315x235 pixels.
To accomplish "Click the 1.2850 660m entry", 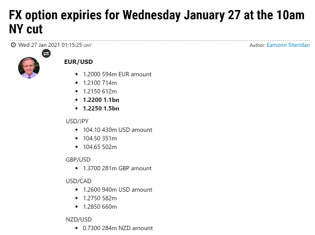I will pyautogui.click(x=100, y=207).
